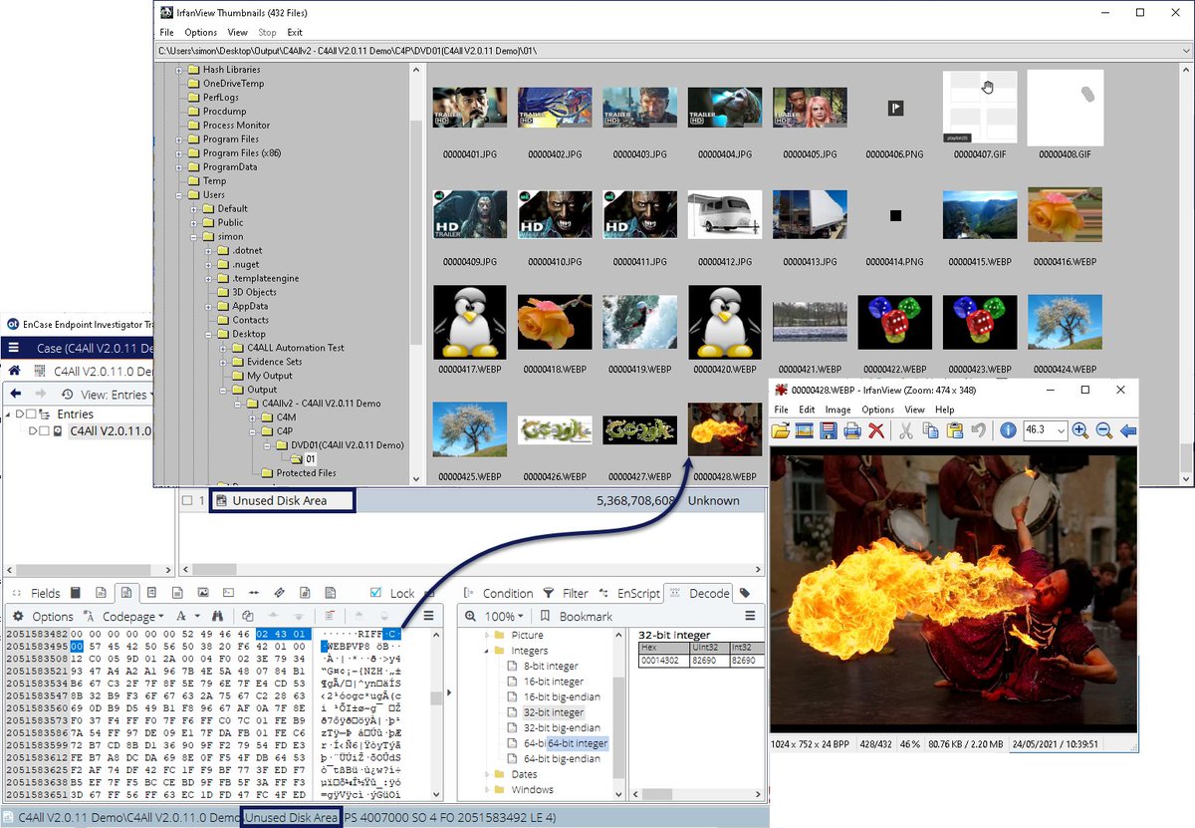1195x828 pixels.
Task: Expand the Dates group in Decode tree
Action: pos(487,774)
